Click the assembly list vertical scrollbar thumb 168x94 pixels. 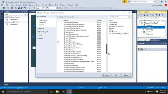pos(107,49)
